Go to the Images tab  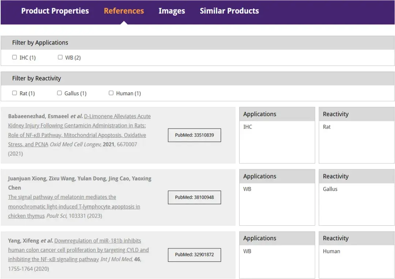point(172,11)
